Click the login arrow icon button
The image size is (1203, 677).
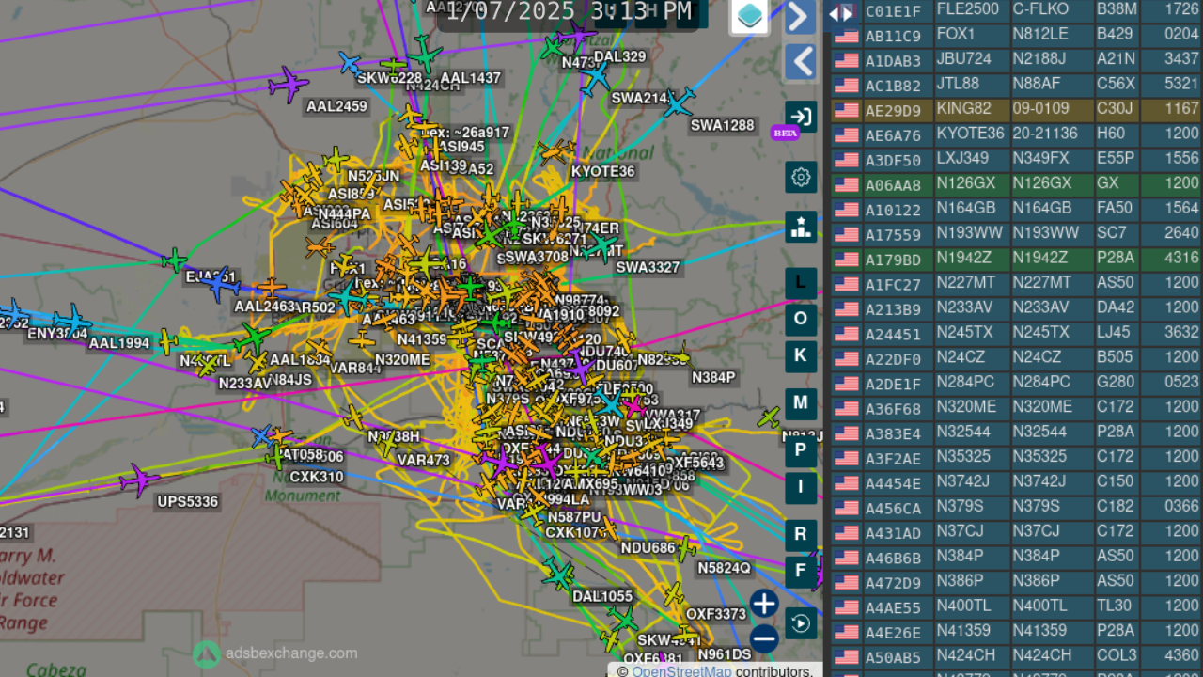pos(801,117)
